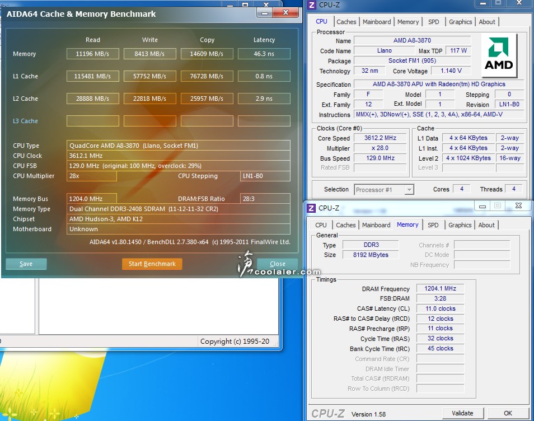Open About tab in lower CPU-Z window

486,225
